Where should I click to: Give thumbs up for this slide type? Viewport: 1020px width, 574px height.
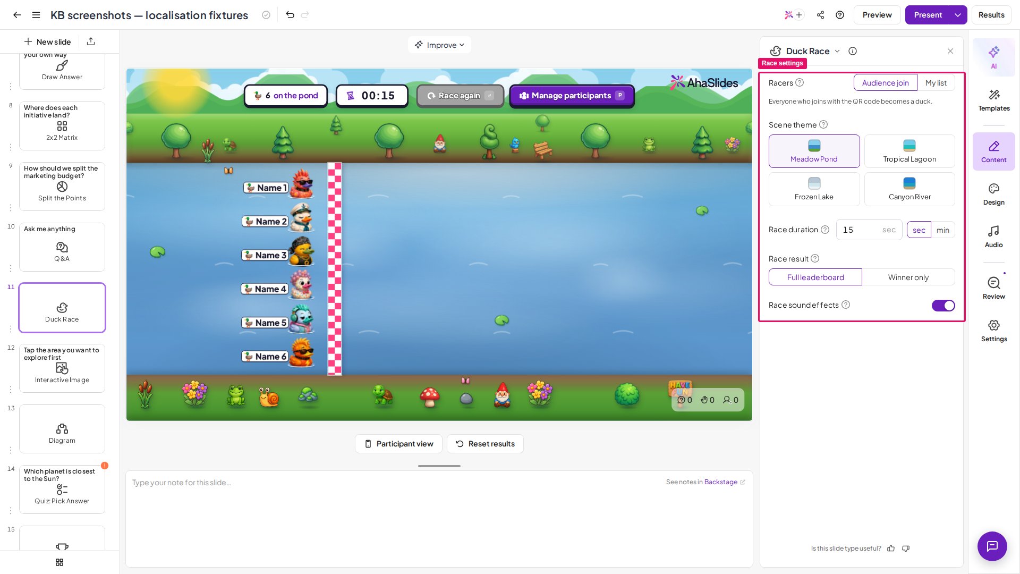[891, 548]
